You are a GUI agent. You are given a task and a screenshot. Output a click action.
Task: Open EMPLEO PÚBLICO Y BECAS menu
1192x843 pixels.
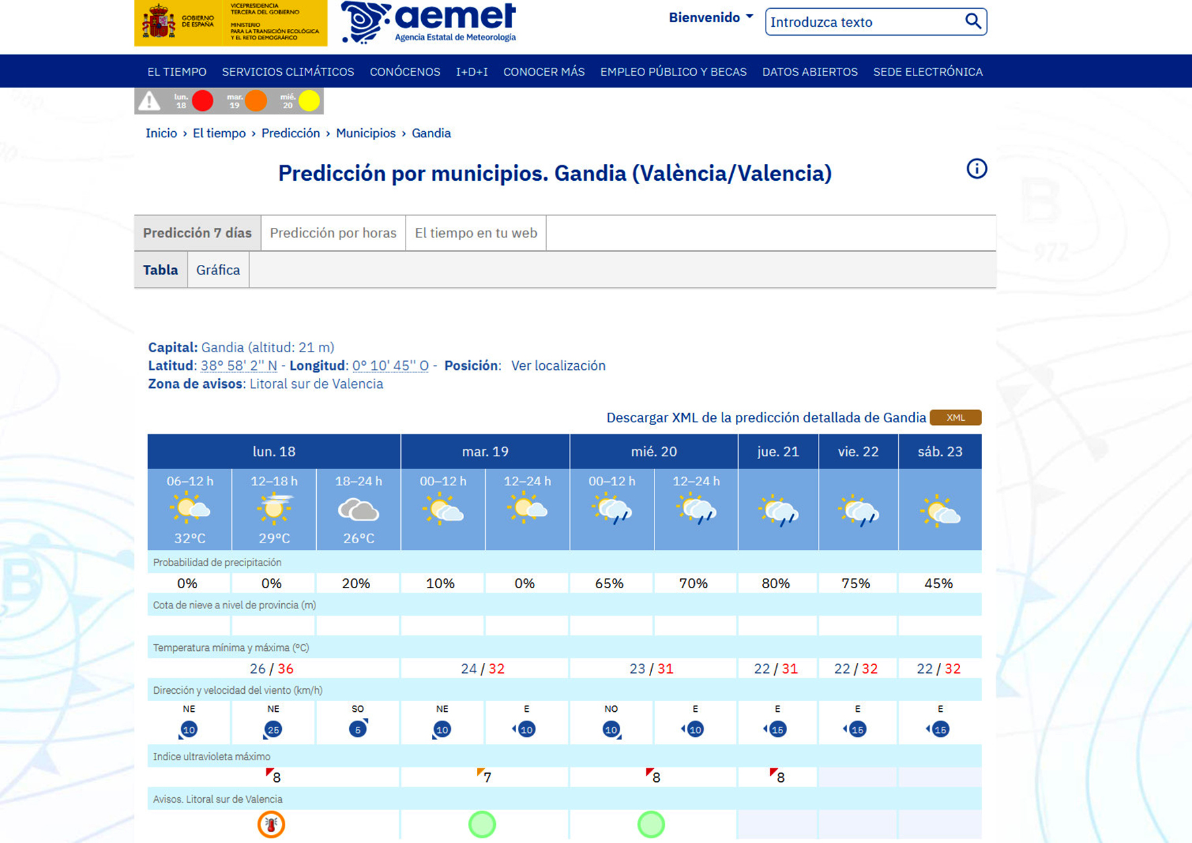(673, 72)
